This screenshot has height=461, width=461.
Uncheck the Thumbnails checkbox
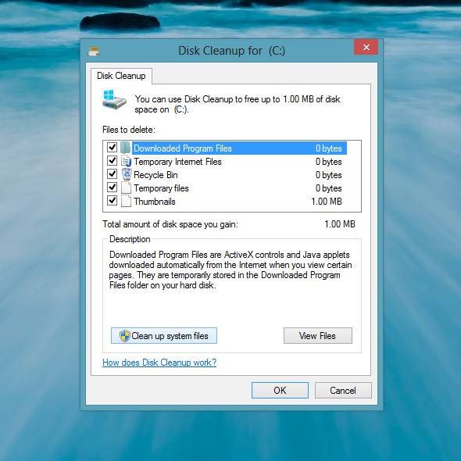112,201
